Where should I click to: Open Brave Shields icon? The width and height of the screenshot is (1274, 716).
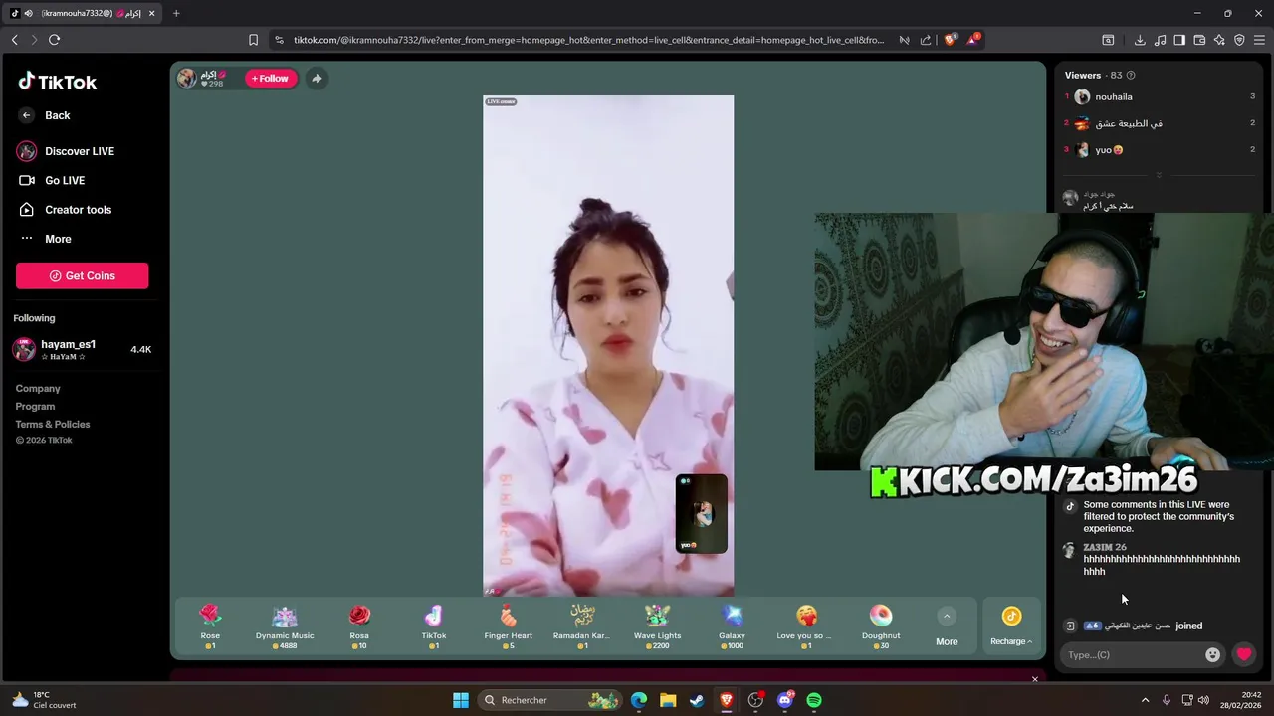[x=951, y=40]
